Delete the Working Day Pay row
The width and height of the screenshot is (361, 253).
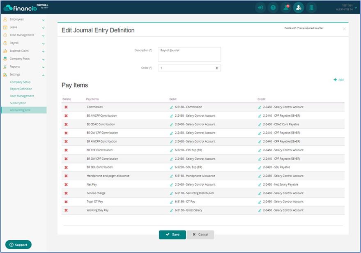point(66,210)
